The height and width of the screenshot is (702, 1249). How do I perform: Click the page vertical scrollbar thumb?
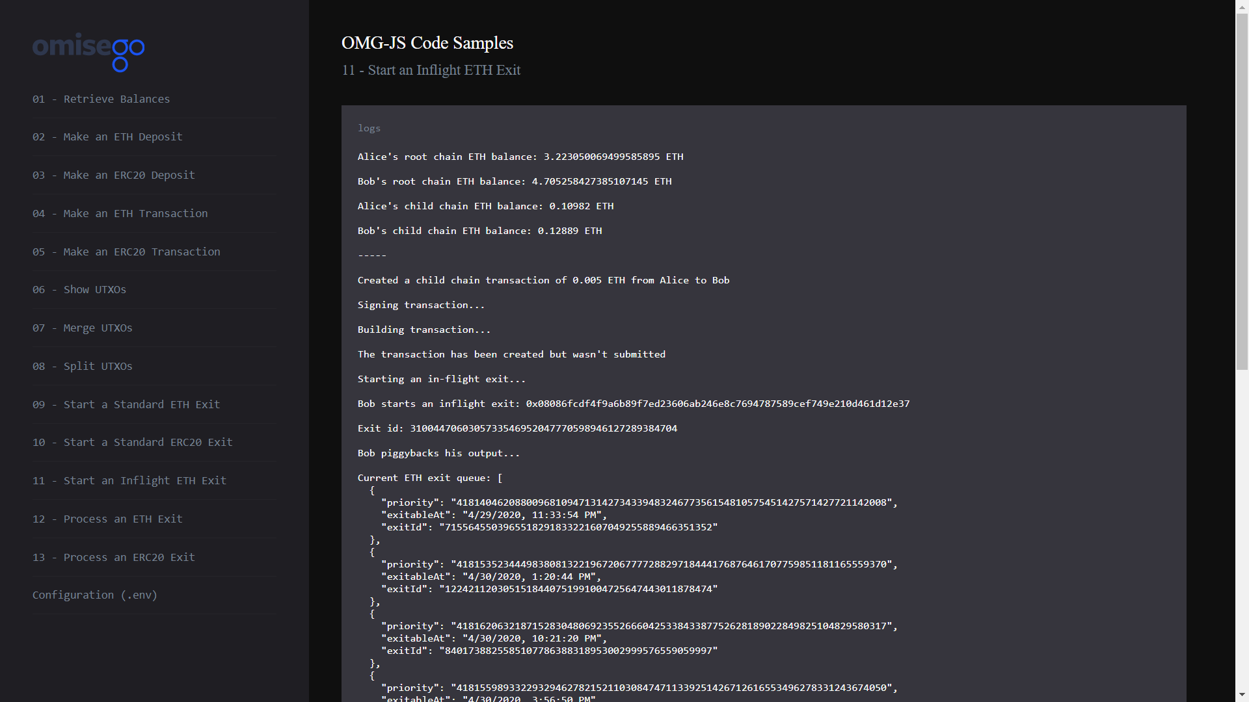tap(1242, 192)
